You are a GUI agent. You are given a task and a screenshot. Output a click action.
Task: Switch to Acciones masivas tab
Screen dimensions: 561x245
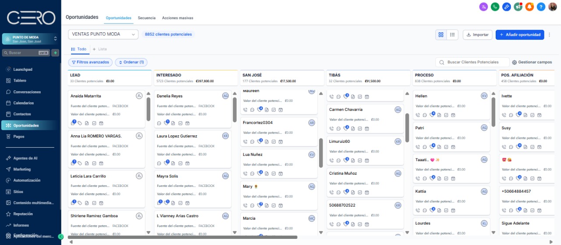pos(178,18)
